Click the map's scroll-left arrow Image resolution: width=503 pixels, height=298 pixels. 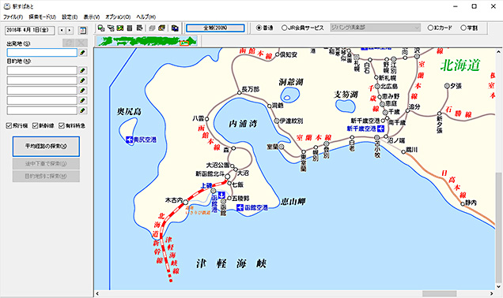pyautogui.click(x=97, y=293)
